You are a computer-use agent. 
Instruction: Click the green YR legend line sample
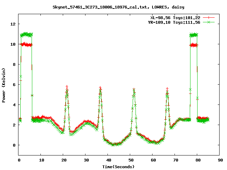pos(209,22)
